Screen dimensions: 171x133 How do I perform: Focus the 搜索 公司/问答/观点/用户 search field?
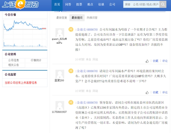point(141,4)
